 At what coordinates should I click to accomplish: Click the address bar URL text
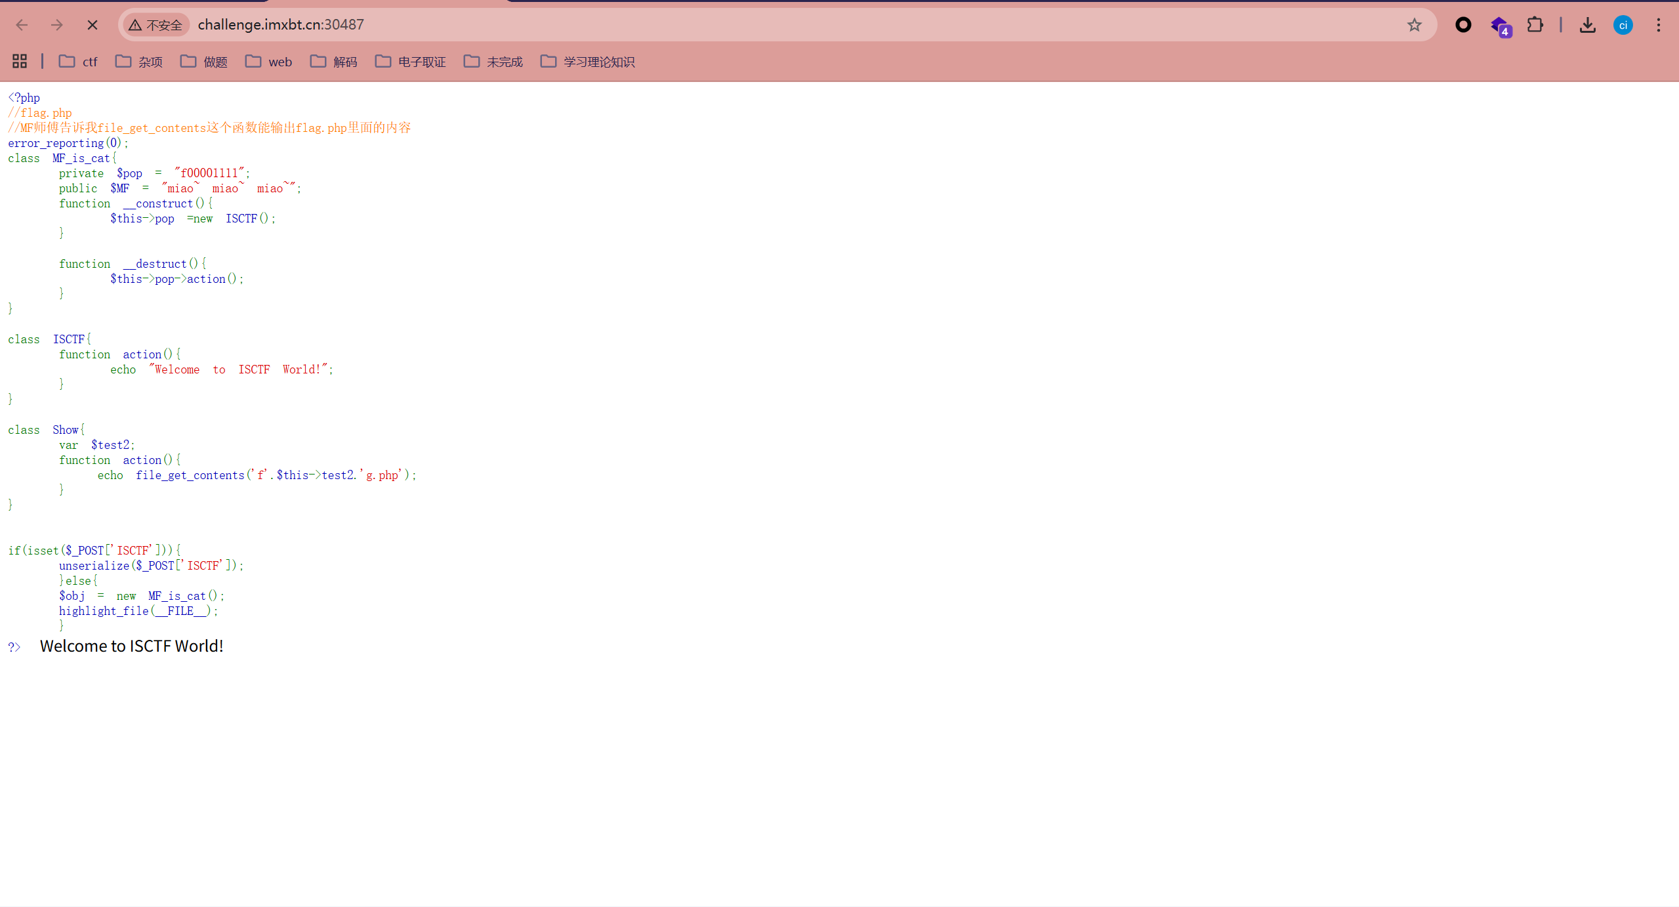point(281,25)
